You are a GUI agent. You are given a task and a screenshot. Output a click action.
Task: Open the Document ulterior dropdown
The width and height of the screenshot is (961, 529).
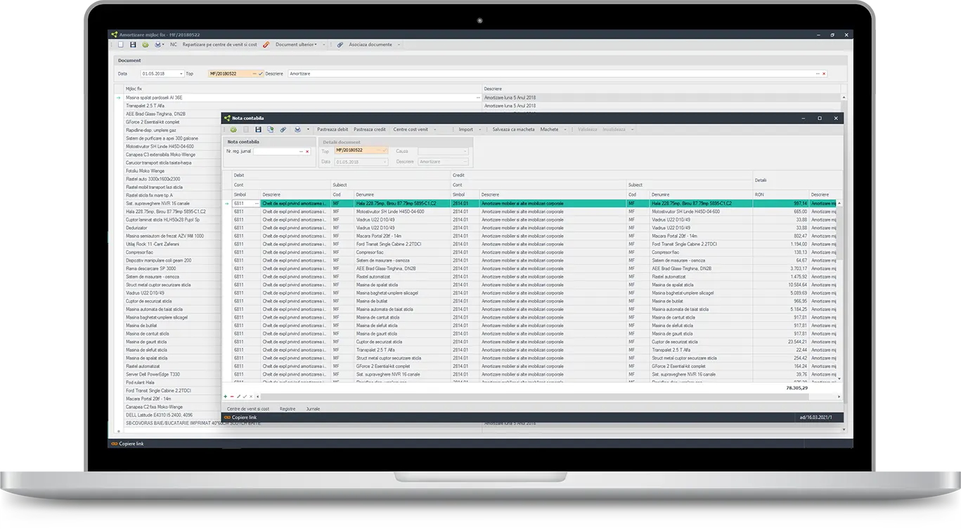[296, 44]
